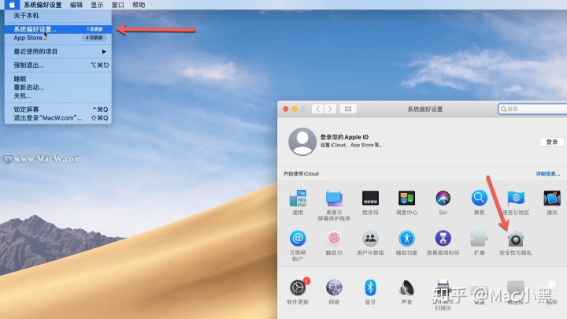The image size is (567, 319).
Task: Close the System Preferences window
Action: pyautogui.click(x=286, y=109)
